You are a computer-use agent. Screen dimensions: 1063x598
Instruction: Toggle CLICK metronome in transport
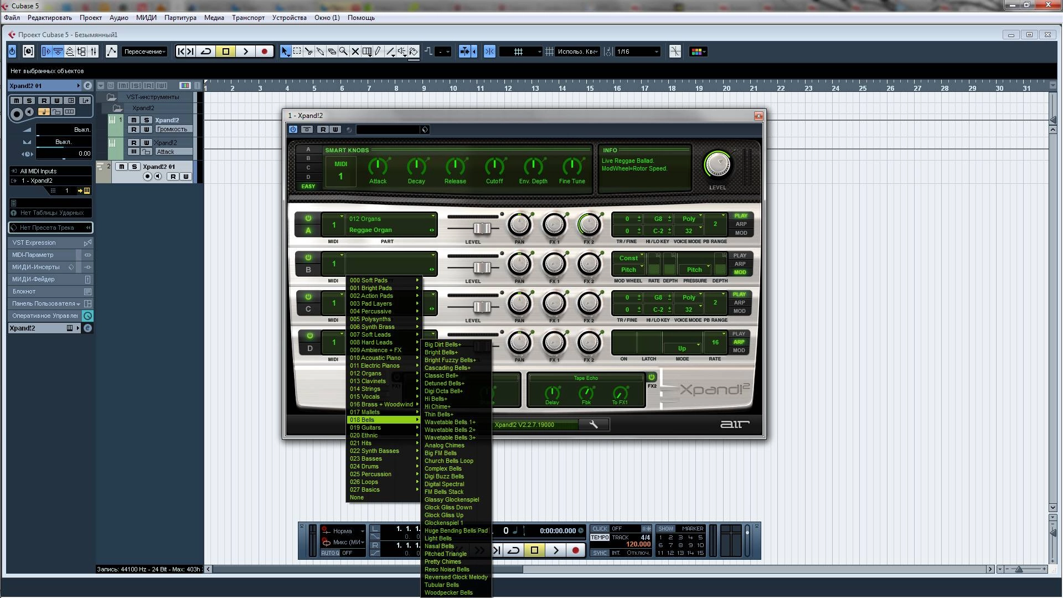click(600, 529)
